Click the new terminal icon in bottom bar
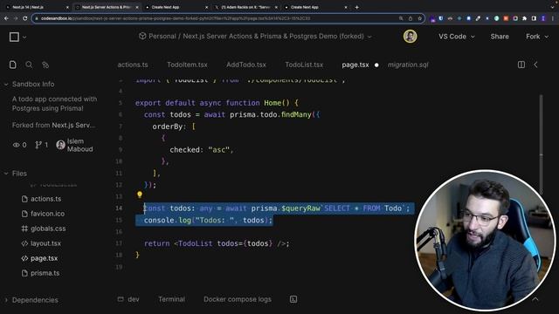Screen dimensions: 559x314 (x=293, y=299)
